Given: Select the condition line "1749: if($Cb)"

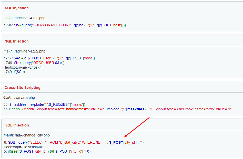Looking at the screenshot, I should point(14,72).
